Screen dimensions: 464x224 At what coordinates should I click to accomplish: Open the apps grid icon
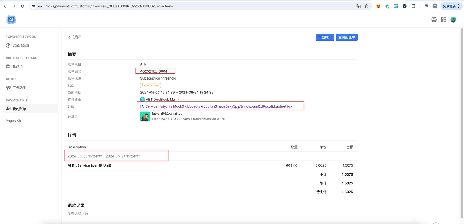(x=444, y=19)
